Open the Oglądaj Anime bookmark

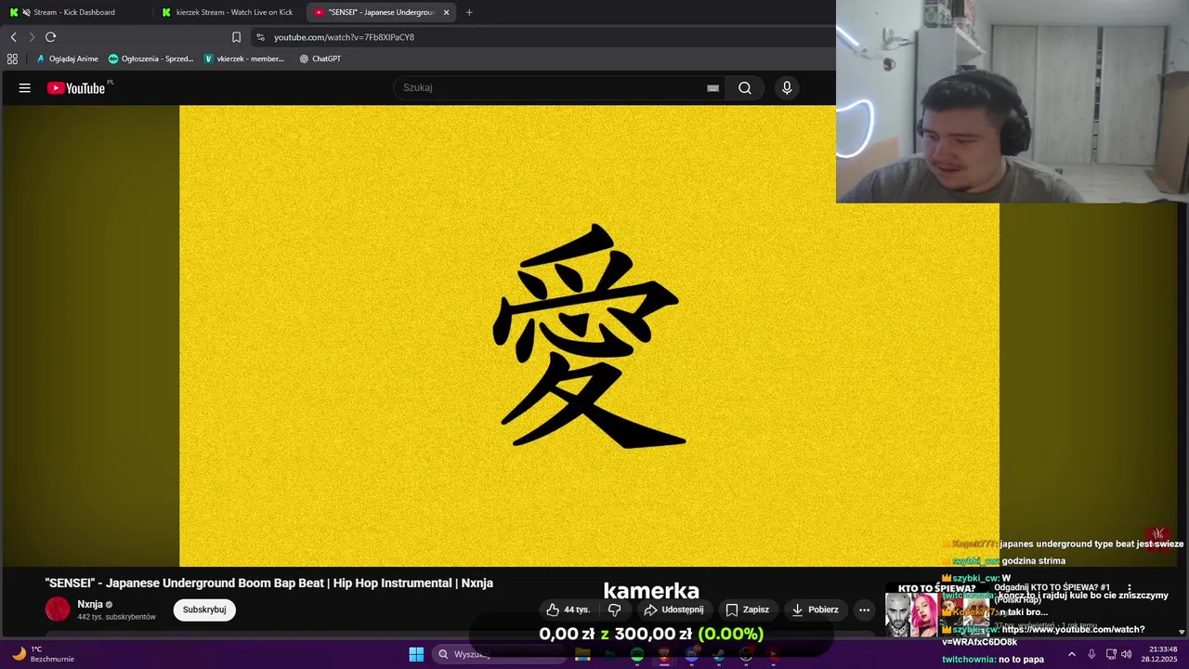67,59
